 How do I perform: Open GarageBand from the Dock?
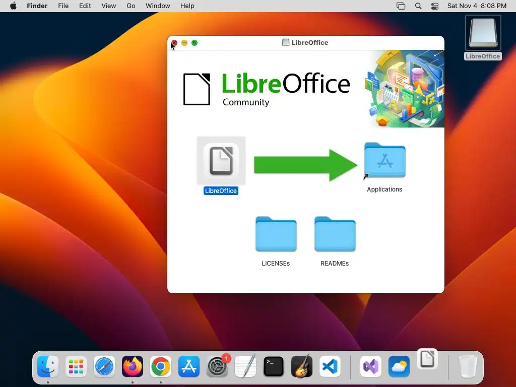point(302,366)
